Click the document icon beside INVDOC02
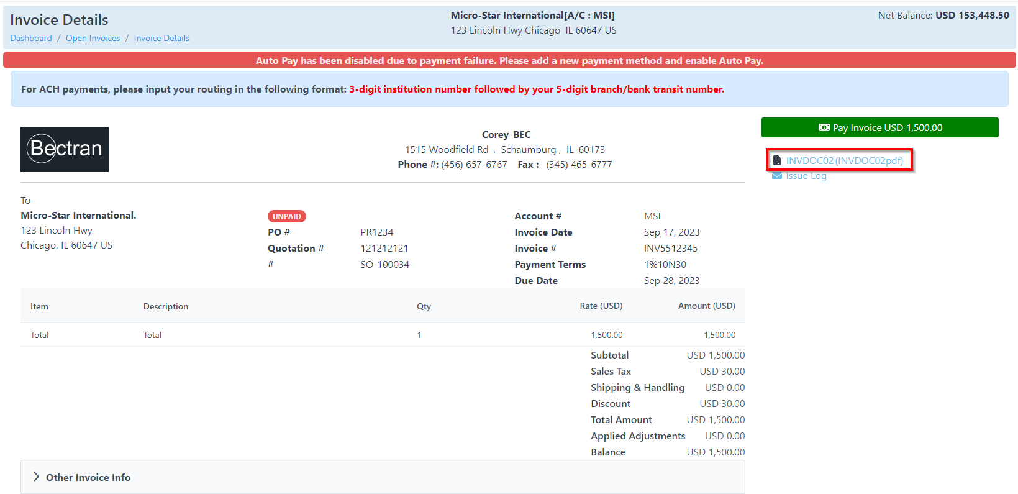 point(777,160)
